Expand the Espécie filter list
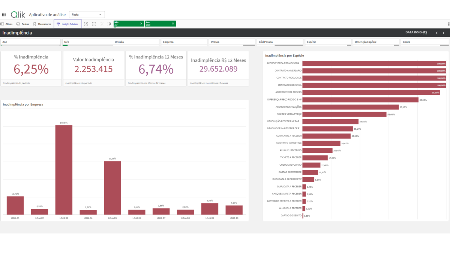This screenshot has height=253, width=450. [x=328, y=42]
